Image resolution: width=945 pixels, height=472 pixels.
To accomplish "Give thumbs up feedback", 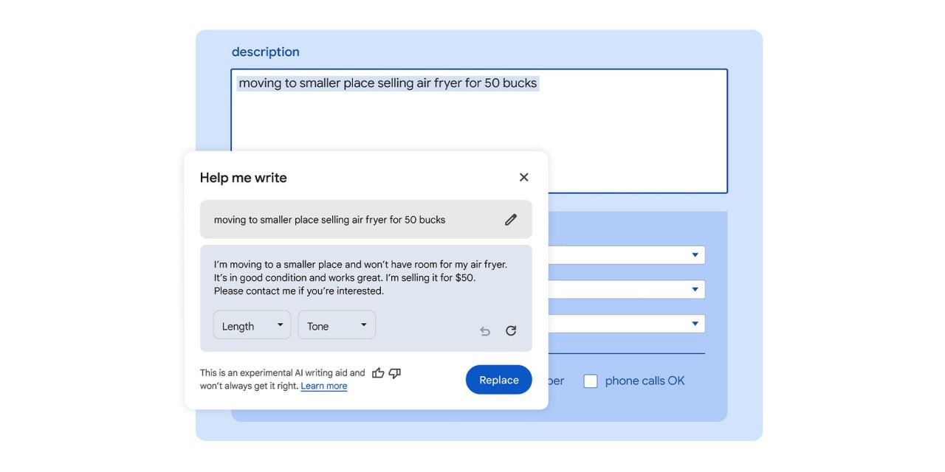I will click(378, 373).
